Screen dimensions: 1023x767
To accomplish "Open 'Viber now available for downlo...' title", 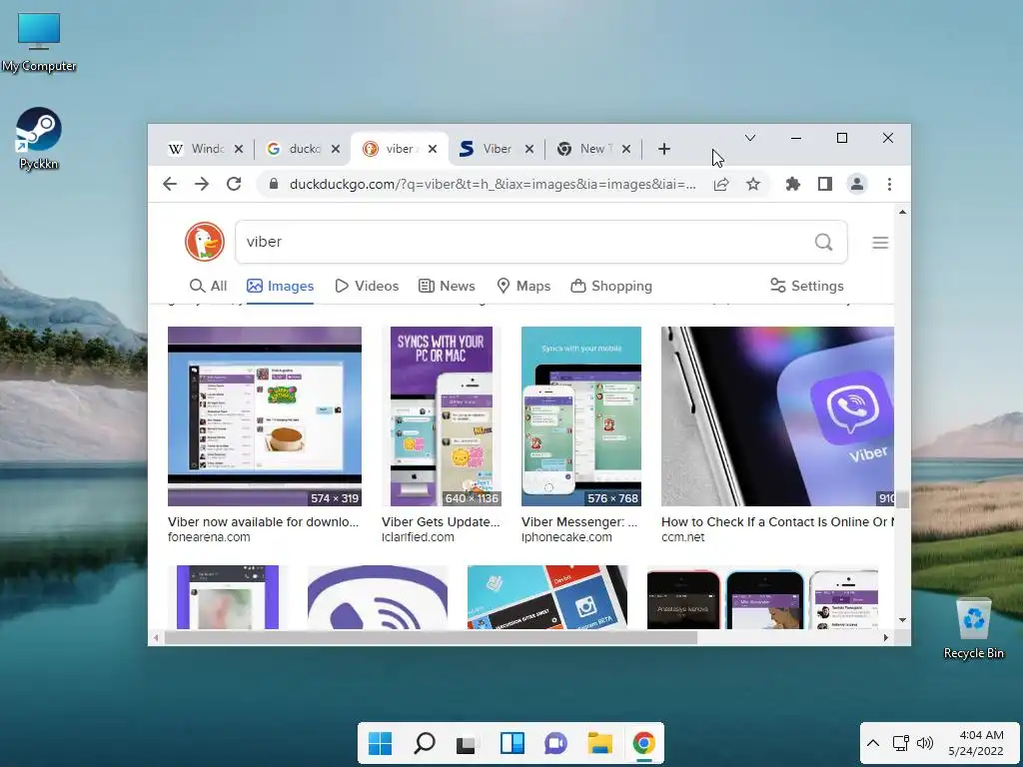I will [x=263, y=521].
